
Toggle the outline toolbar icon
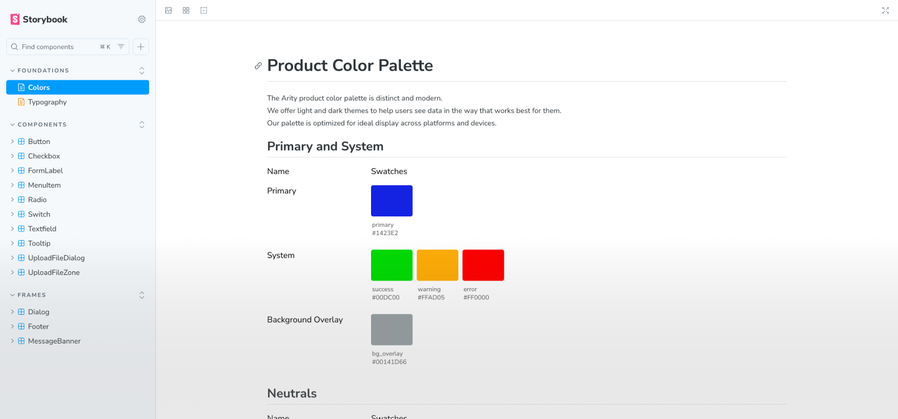pyautogui.click(x=204, y=11)
